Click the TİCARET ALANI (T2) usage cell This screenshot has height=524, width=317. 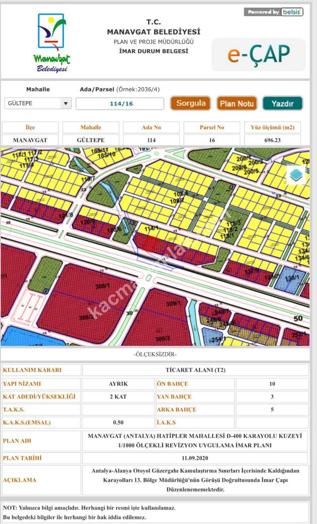195,370
